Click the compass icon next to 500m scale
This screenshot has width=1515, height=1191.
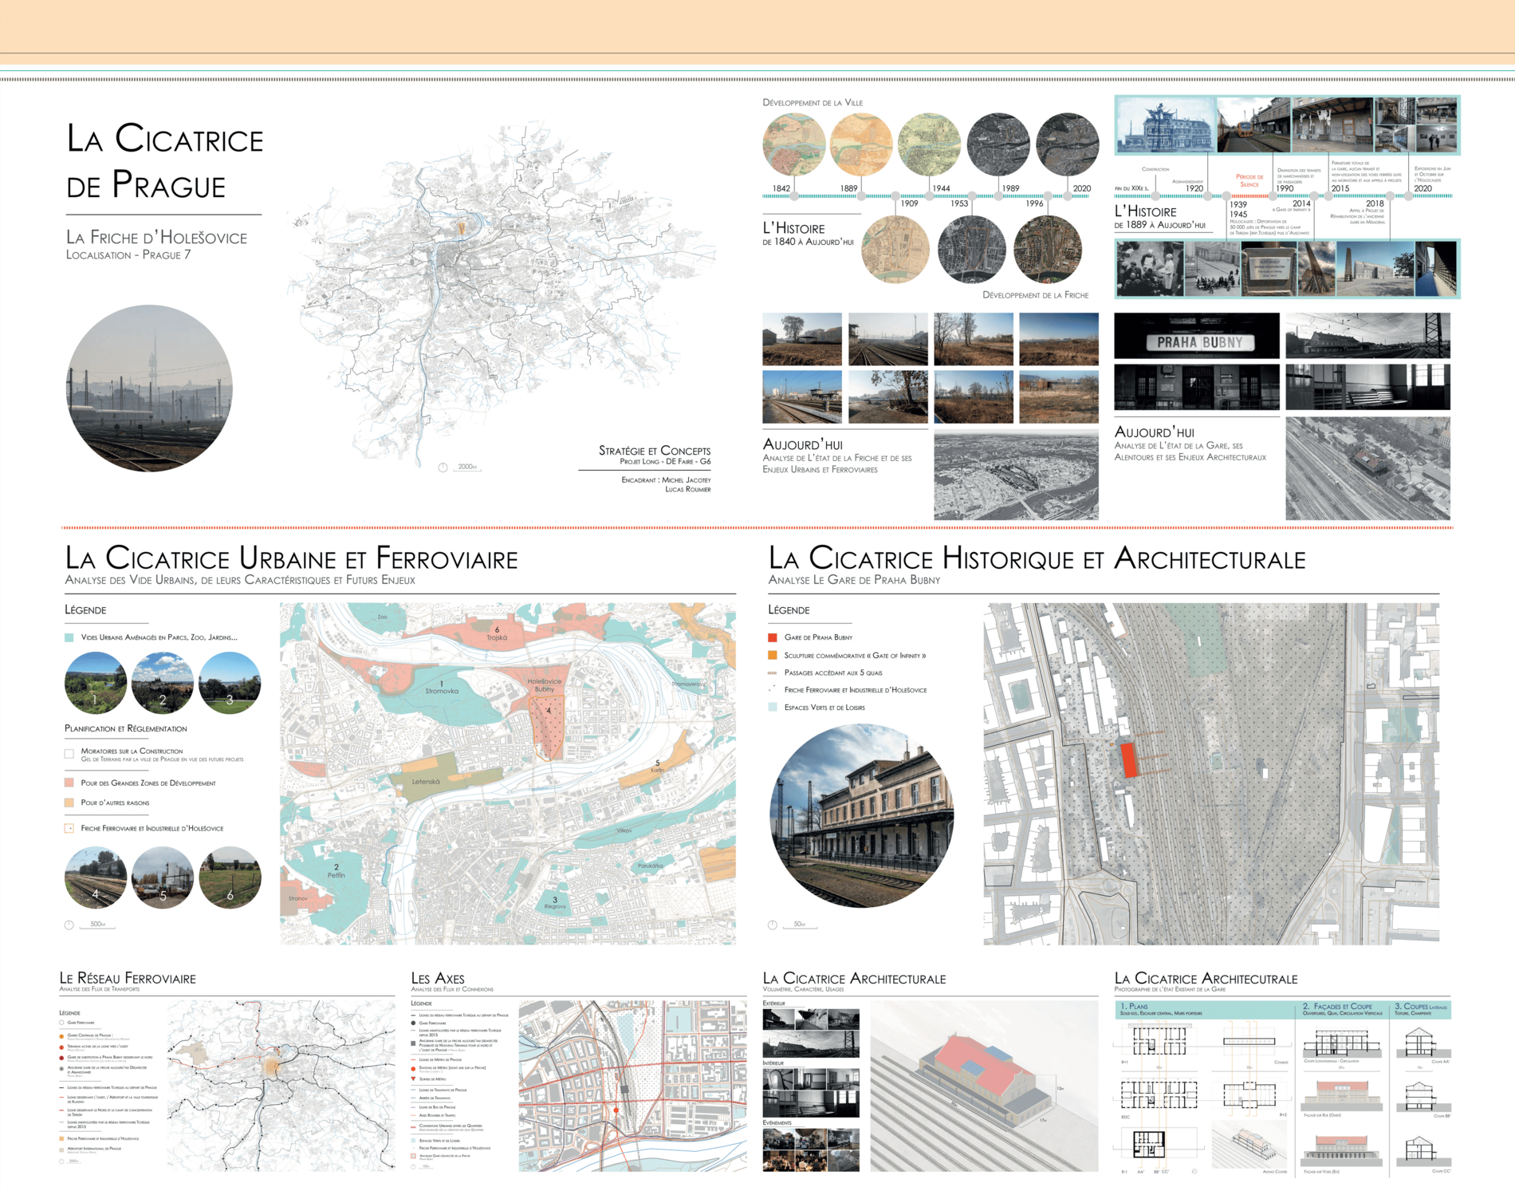pyautogui.click(x=69, y=925)
